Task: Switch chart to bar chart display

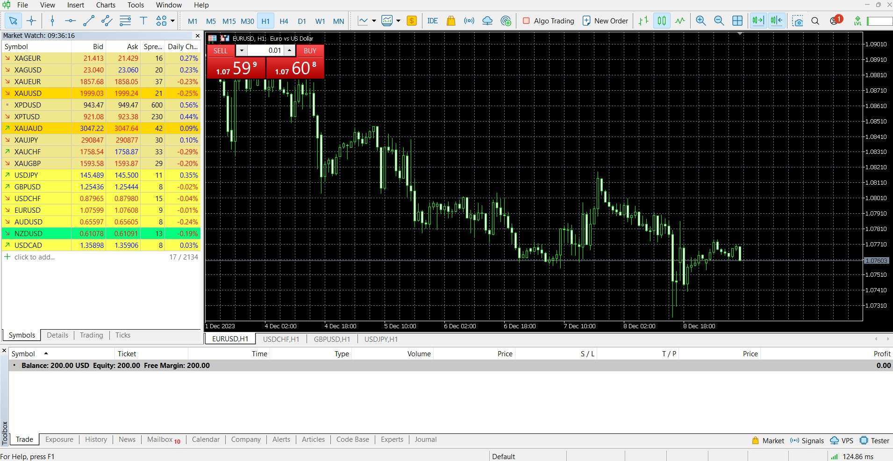Action: click(643, 21)
